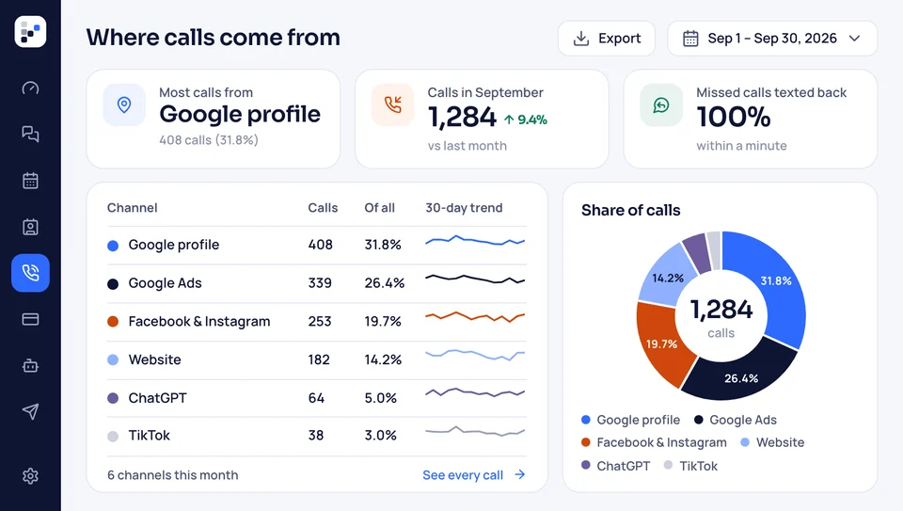Toggle Facebook & Instagram in chart legend
The image size is (903, 511).
[x=654, y=442]
